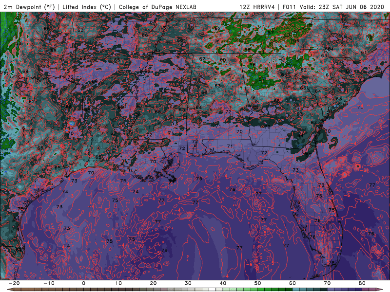Click the -20 label on the color scale
The width and height of the screenshot is (390, 292).
(x=14, y=283)
